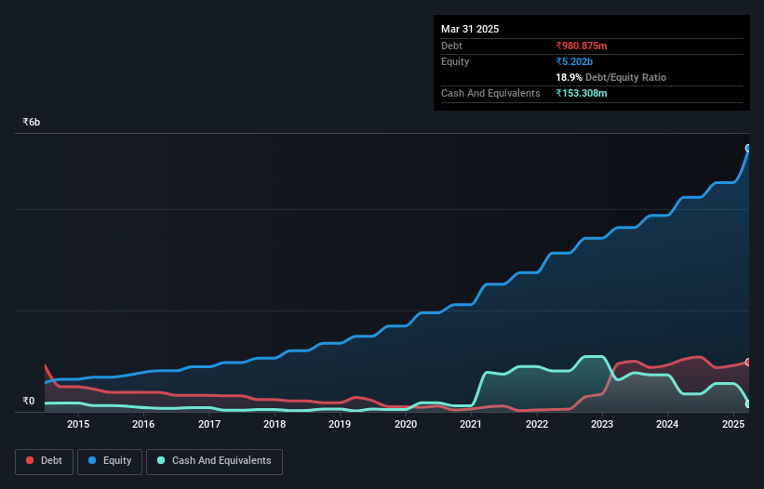Click the 2021 x-axis label
The height and width of the screenshot is (489, 764).
(471, 424)
